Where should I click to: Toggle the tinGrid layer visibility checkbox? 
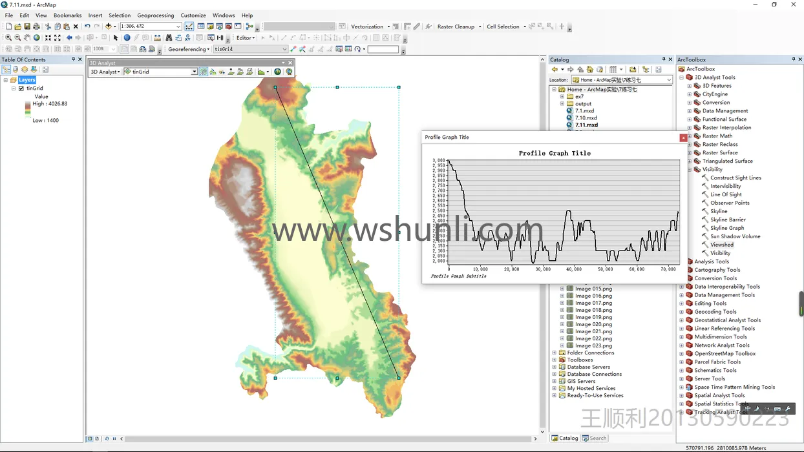(21, 88)
